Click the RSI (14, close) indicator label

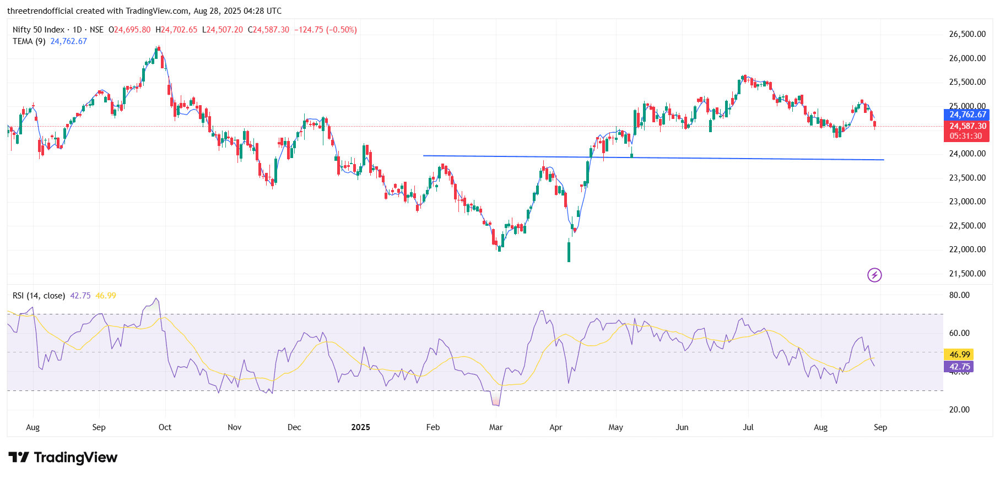tap(39, 296)
